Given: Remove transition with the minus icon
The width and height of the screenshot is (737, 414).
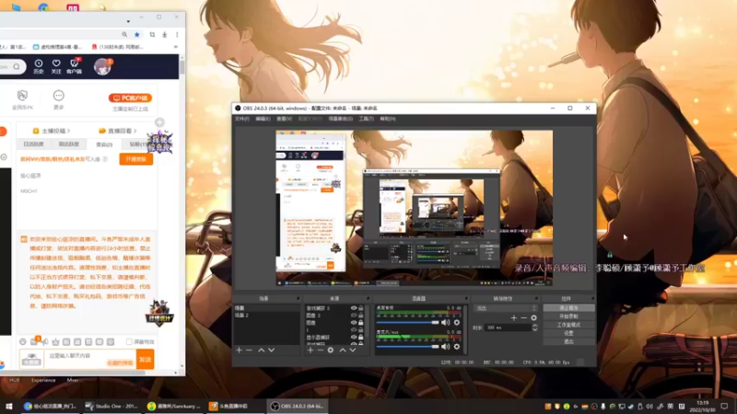Looking at the screenshot, I should (523, 317).
